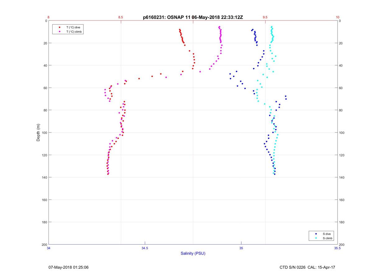Viewport: 373px width, 275px height.
Task: Click the red "8.5" temperature tick label
Action: (121, 17)
